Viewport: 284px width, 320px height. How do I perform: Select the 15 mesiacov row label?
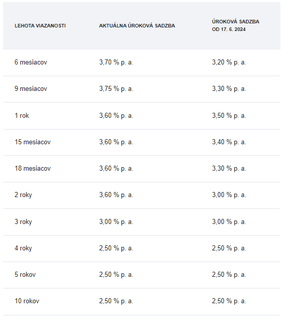33,142
